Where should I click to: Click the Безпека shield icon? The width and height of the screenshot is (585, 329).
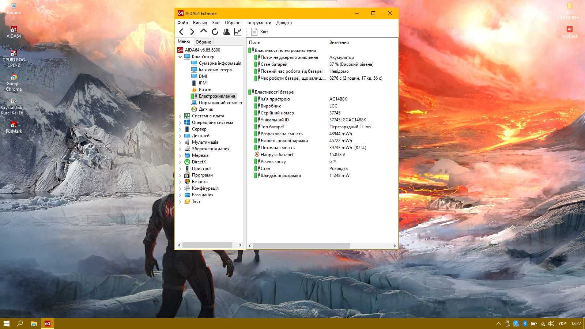[x=187, y=182]
